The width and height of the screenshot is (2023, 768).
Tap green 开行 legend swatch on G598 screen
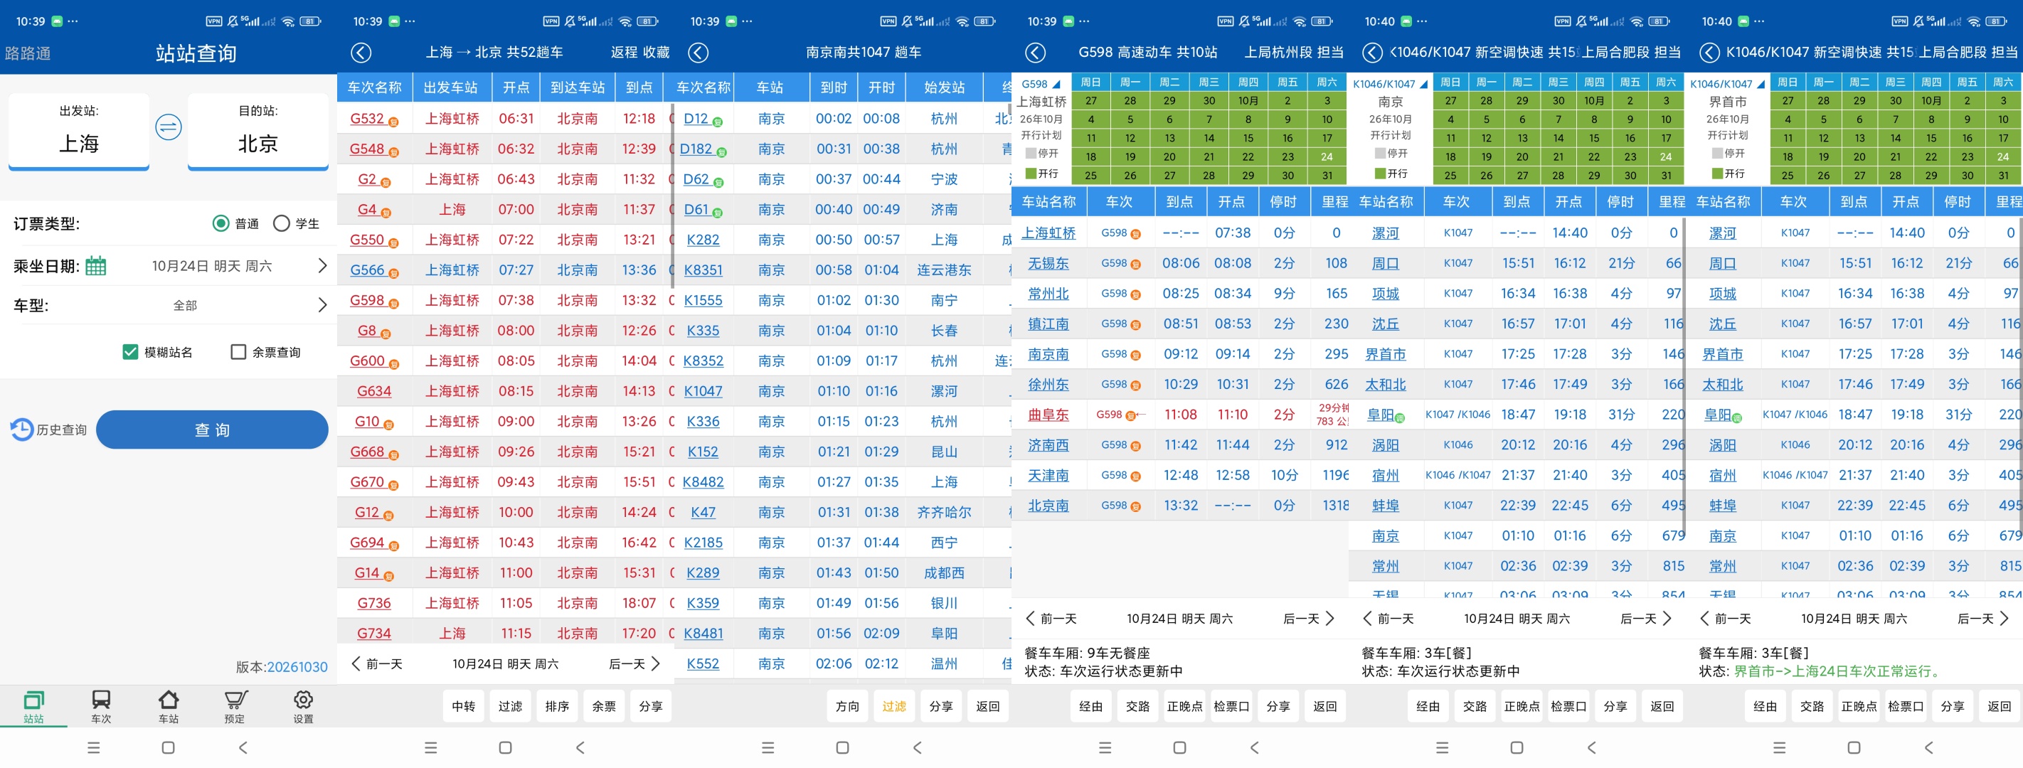[x=1030, y=174]
